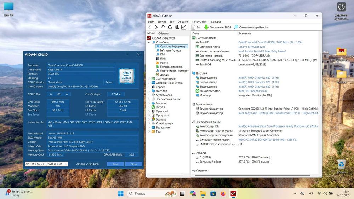
Task: Click Оновлення BIOS toolbar button
Action: (218, 27)
